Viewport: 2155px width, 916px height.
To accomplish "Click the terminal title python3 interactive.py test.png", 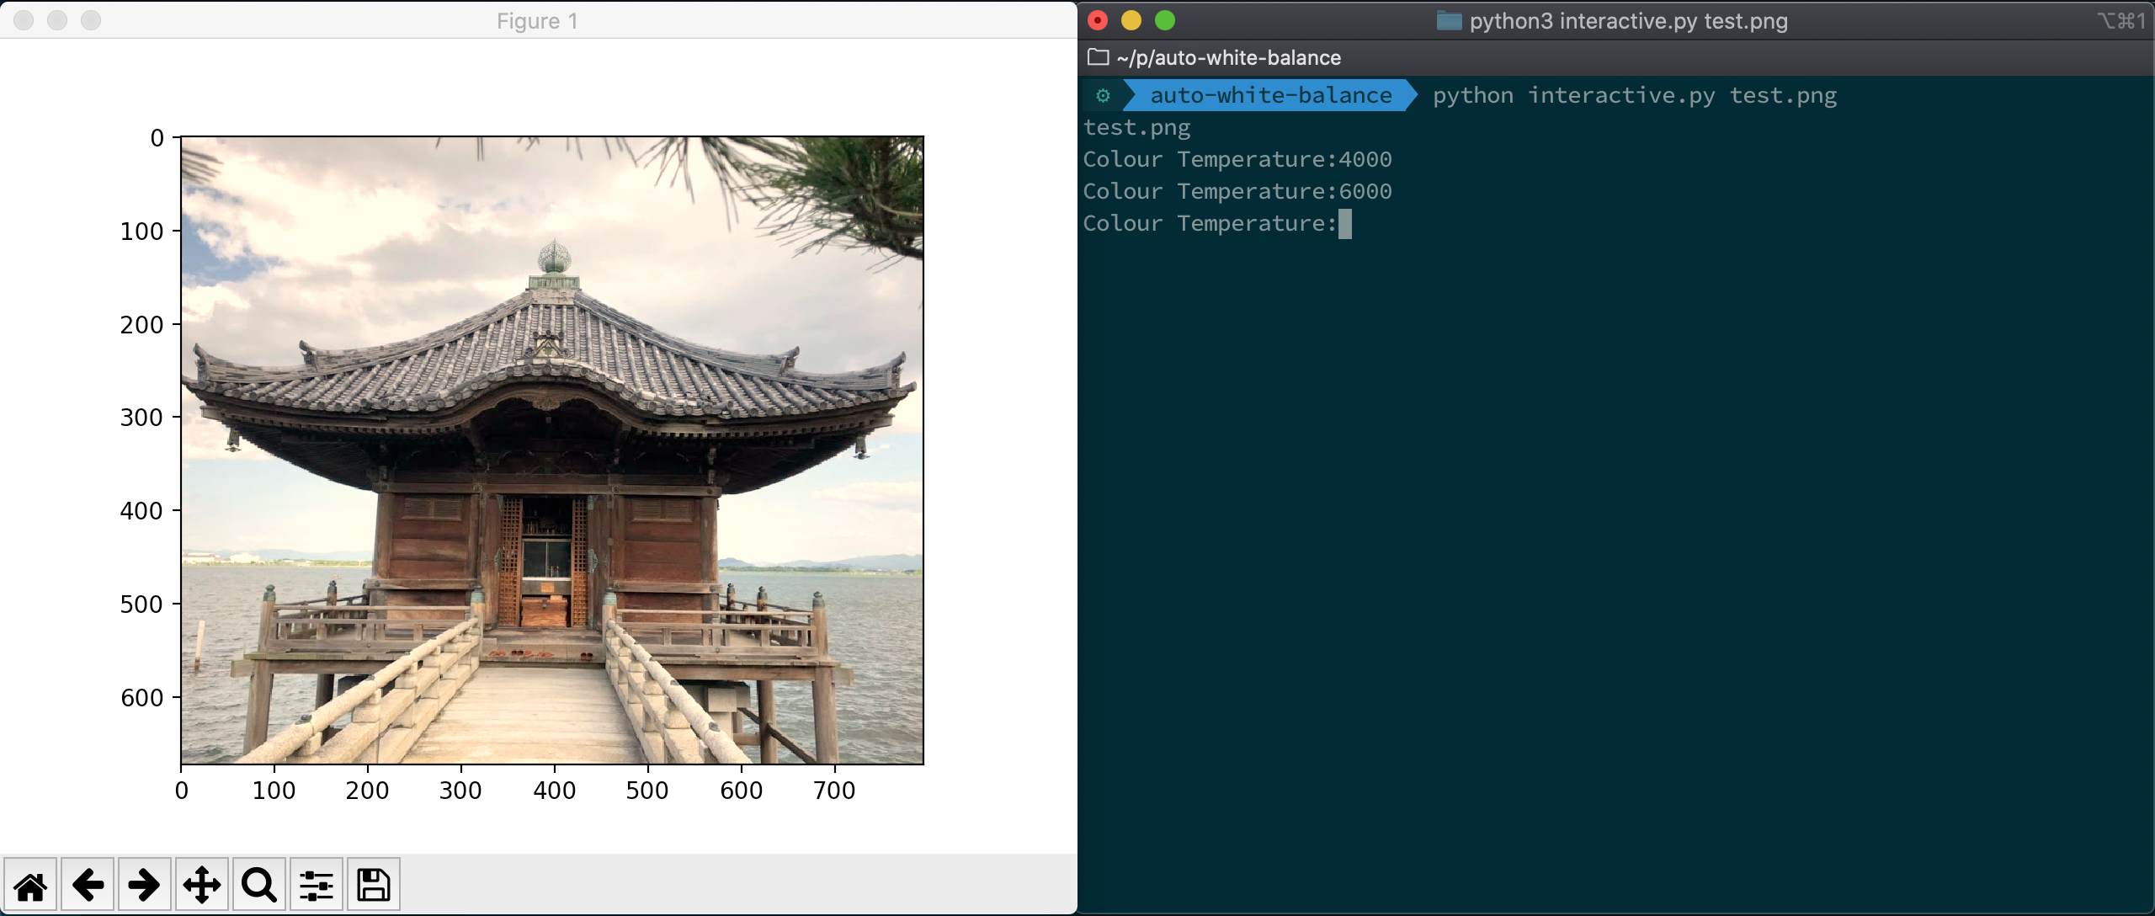I will (x=1628, y=21).
